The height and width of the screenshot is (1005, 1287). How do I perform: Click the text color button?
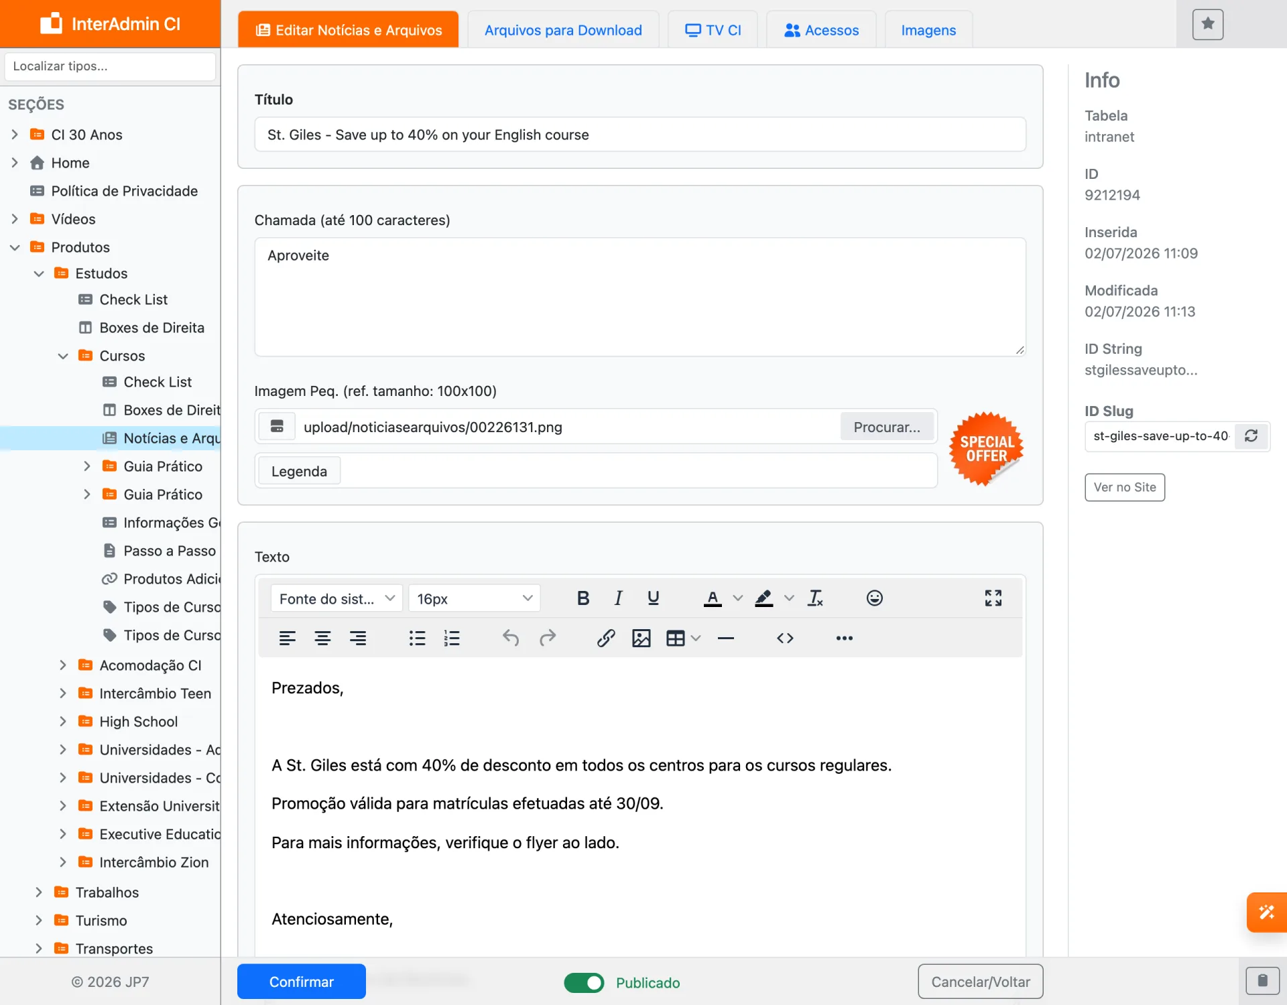pyautogui.click(x=713, y=598)
